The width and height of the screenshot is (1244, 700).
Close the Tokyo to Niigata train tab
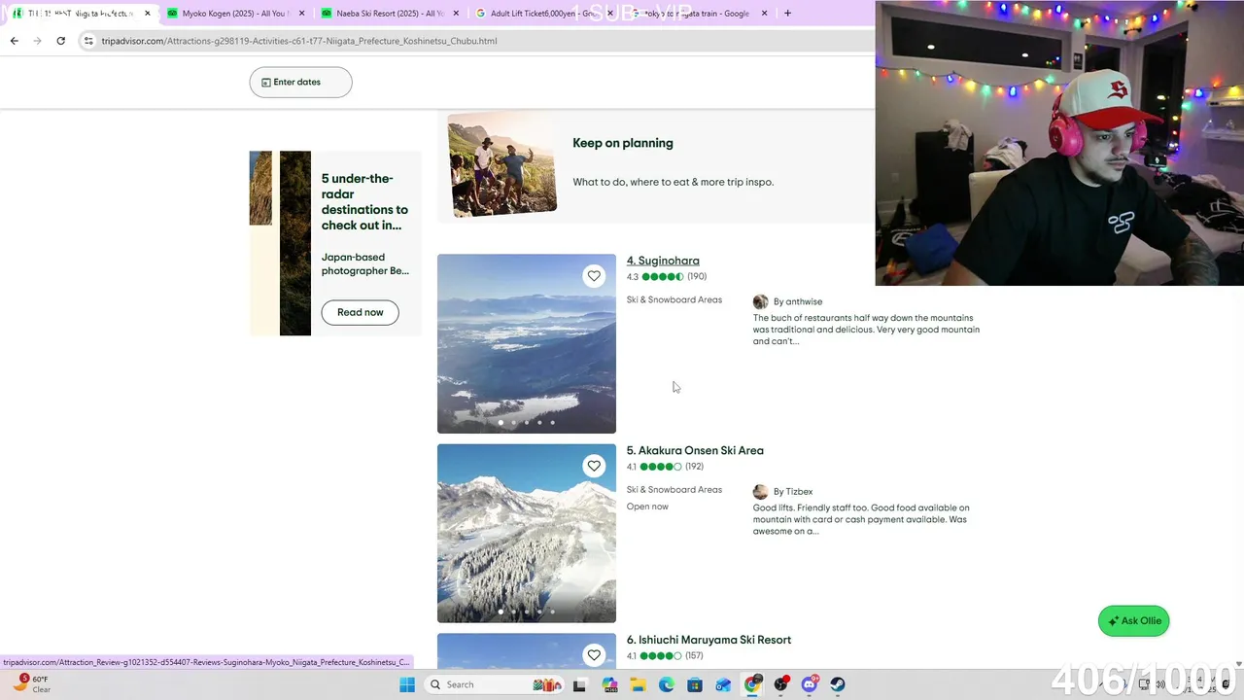[765, 14]
